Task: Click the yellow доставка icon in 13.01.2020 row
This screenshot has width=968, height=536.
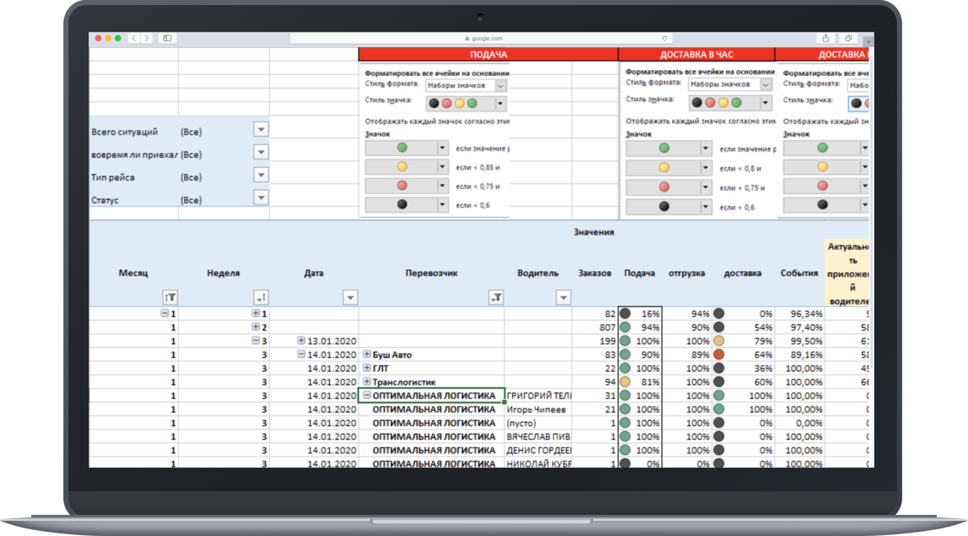Action: pyautogui.click(x=719, y=341)
